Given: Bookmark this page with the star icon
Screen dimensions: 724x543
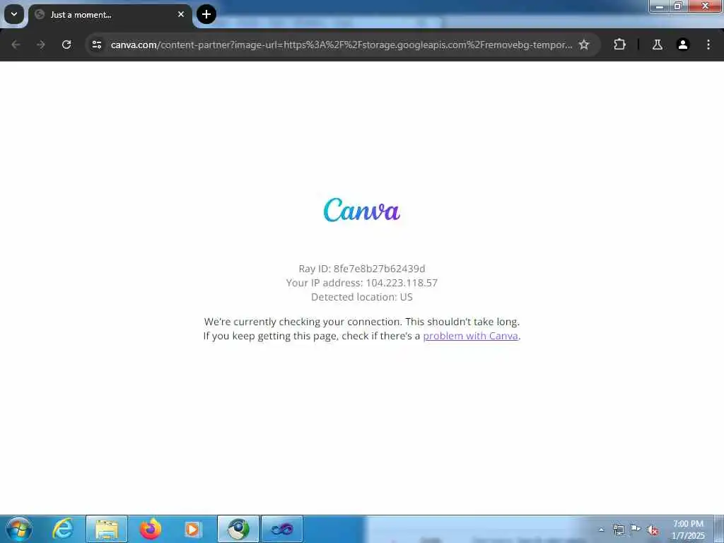Looking at the screenshot, I should point(584,45).
